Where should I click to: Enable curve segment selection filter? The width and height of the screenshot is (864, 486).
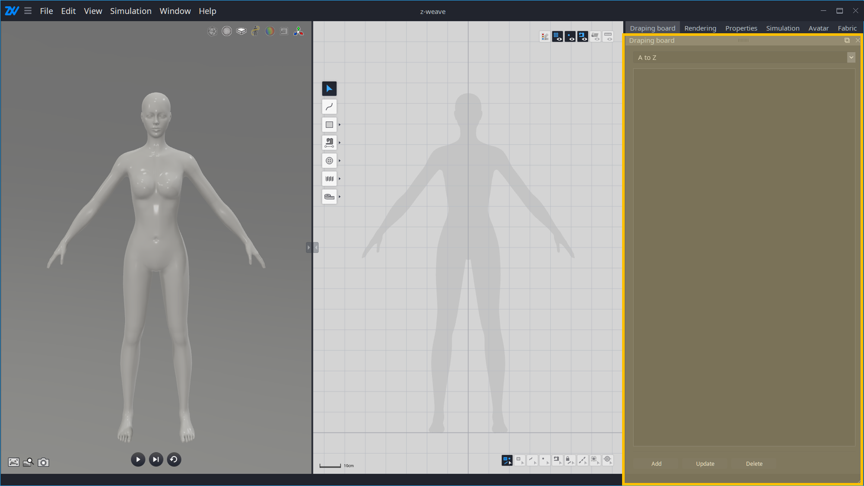(532, 460)
